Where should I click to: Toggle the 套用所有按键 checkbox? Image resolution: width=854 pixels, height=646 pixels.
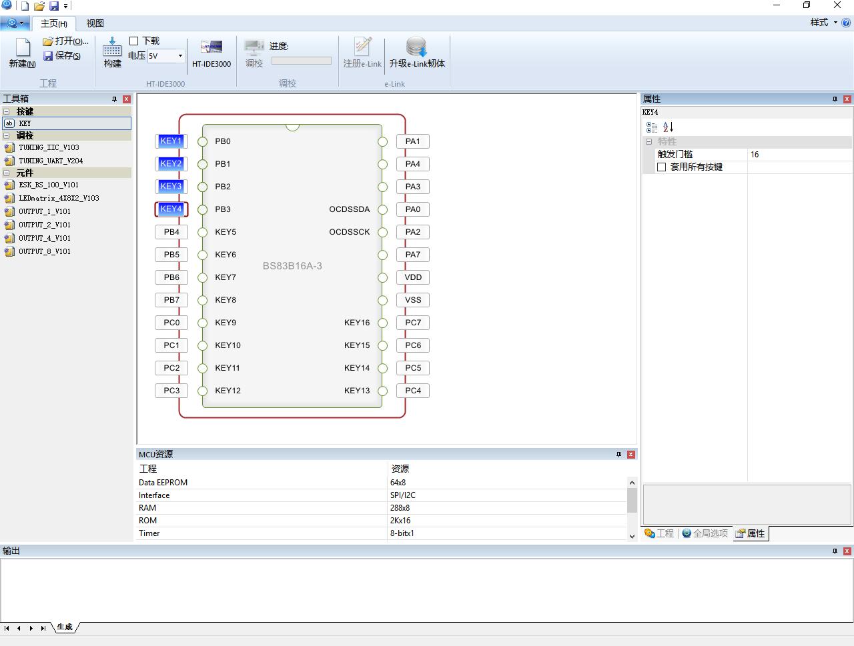pyautogui.click(x=661, y=167)
